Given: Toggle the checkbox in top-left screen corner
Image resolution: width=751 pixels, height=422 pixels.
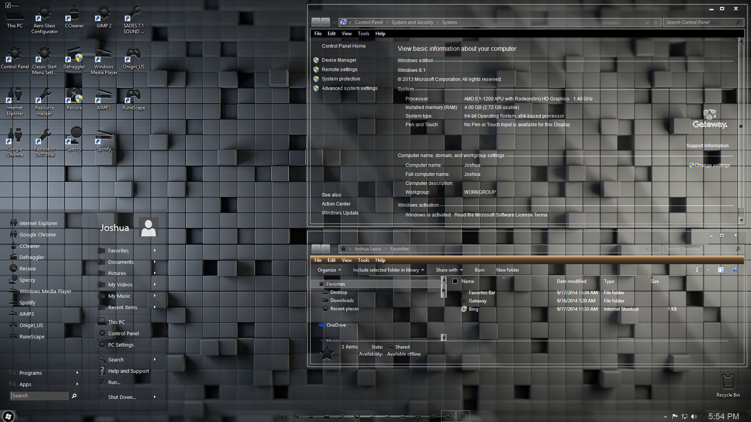Looking at the screenshot, I should 8,5.
